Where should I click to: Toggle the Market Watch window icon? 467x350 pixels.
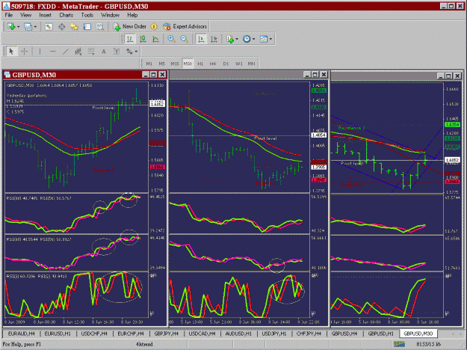(x=49, y=27)
